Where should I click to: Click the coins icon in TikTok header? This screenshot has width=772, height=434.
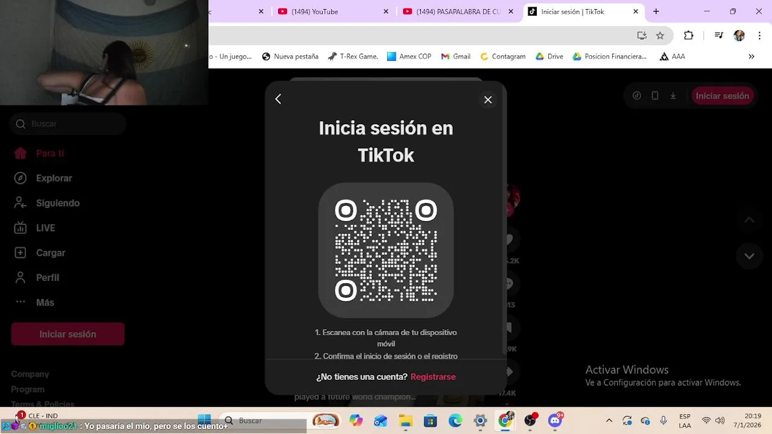(637, 96)
